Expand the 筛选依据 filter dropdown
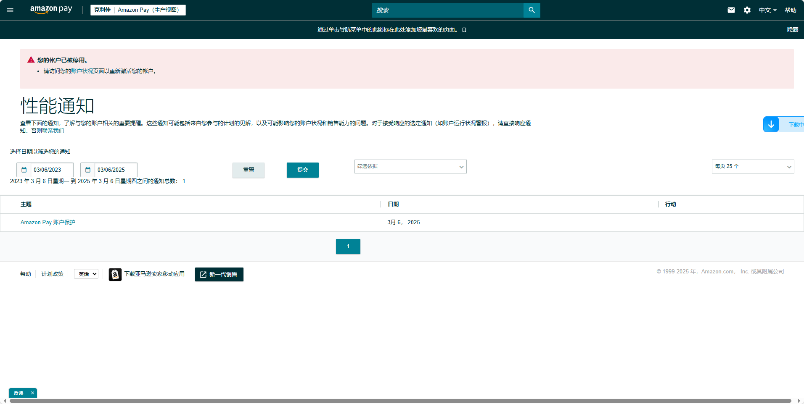This screenshot has height=404, width=804. pyautogui.click(x=410, y=166)
